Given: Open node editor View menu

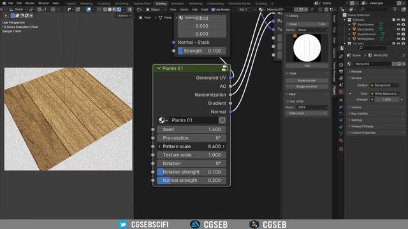Looking at the screenshot, I should [x=173, y=10].
